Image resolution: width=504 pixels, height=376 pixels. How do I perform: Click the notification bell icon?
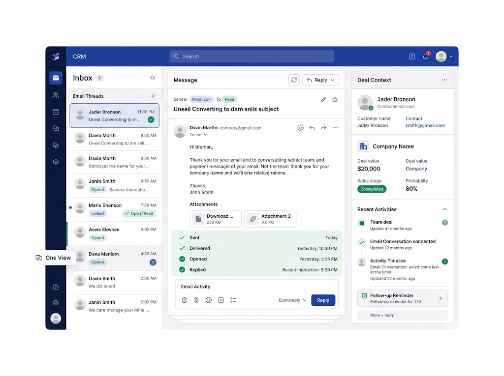pos(425,57)
